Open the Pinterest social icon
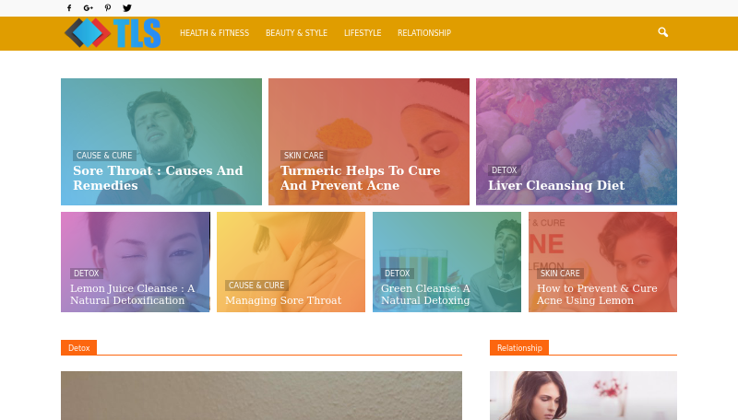 108,8
